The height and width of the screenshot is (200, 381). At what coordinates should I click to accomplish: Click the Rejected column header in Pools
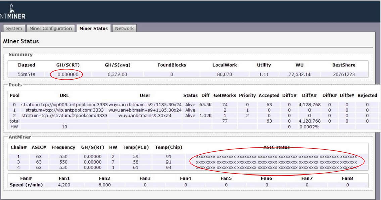[367, 95]
